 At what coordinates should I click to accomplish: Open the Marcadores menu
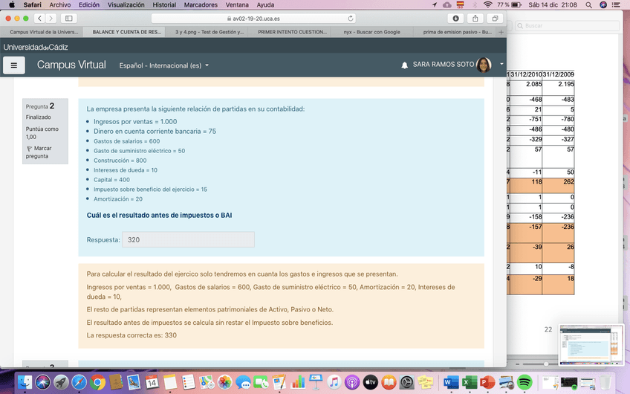pos(201,4)
